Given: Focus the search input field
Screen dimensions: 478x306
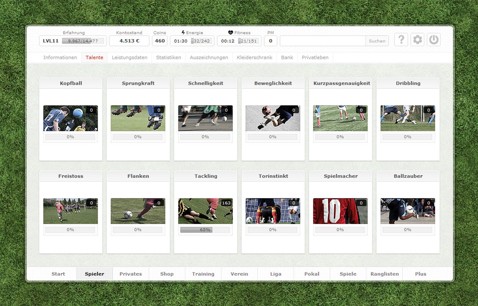Looking at the screenshot, I should pos(323,41).
